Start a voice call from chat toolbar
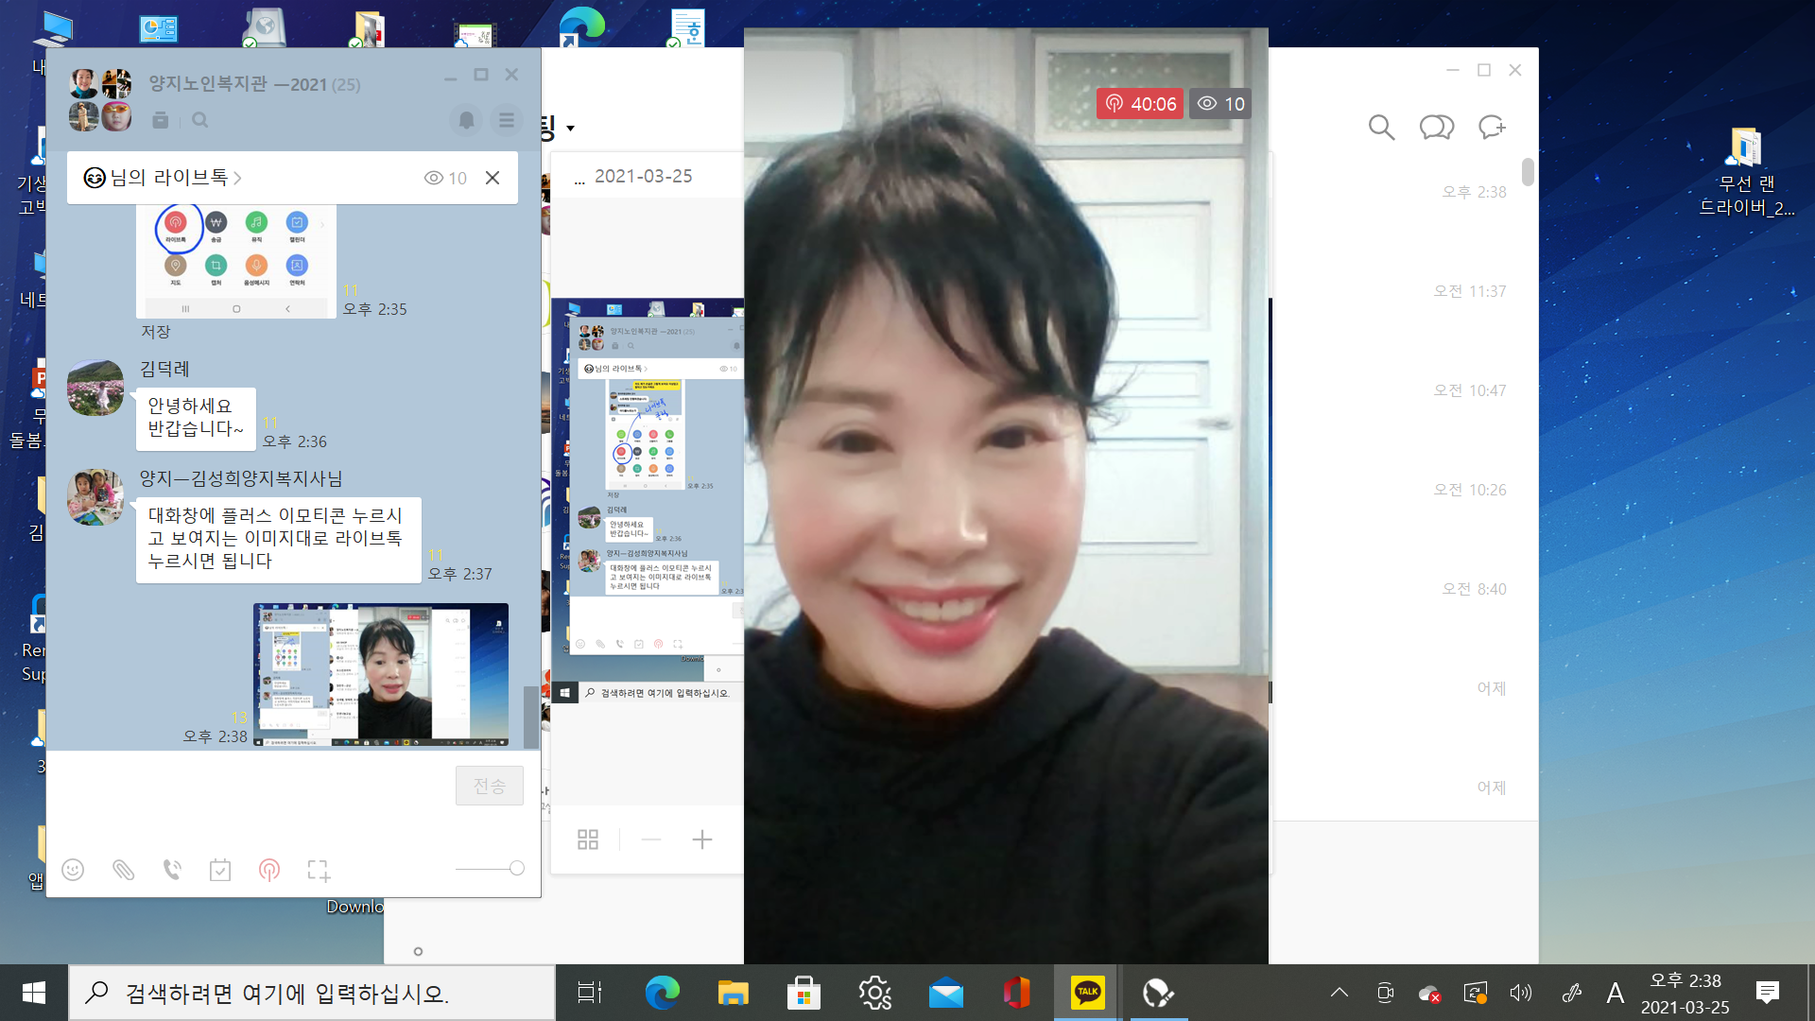 coord(172,870)
